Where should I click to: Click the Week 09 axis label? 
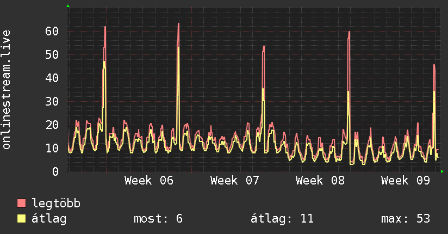click(x=406, y=181)
